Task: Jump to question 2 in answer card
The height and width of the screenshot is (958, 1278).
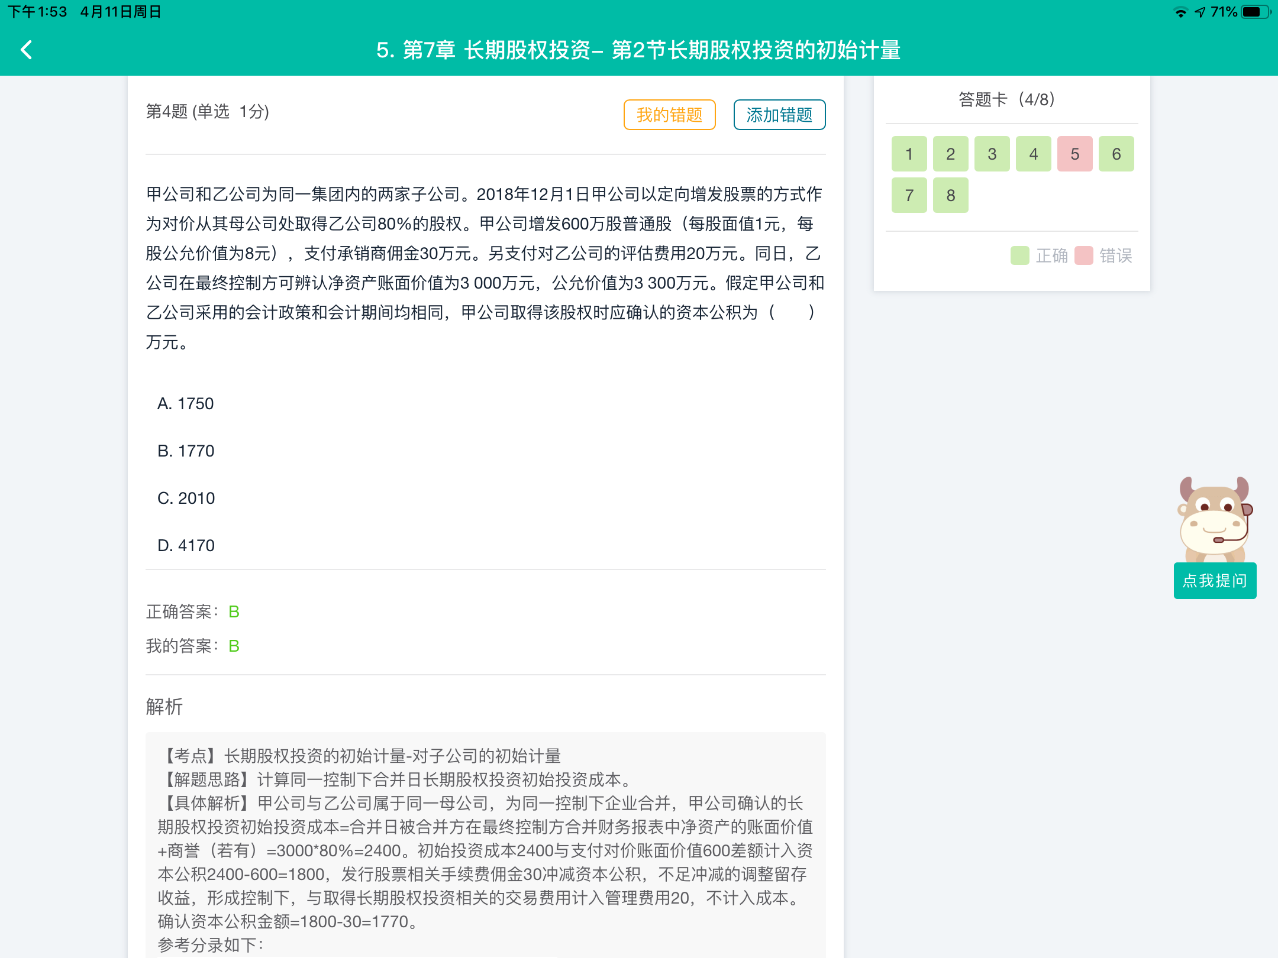Action: (x=950, y=154)
